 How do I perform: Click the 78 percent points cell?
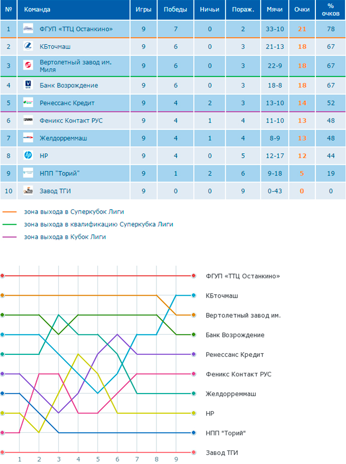[x=330, y=29]
